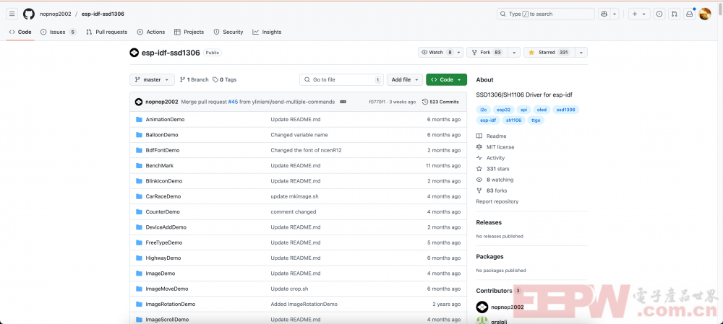The width and height of the screenshot is (723, 324).
Task: Click the ImageMoveDemo folder icon
Action: tap(139, 289)
